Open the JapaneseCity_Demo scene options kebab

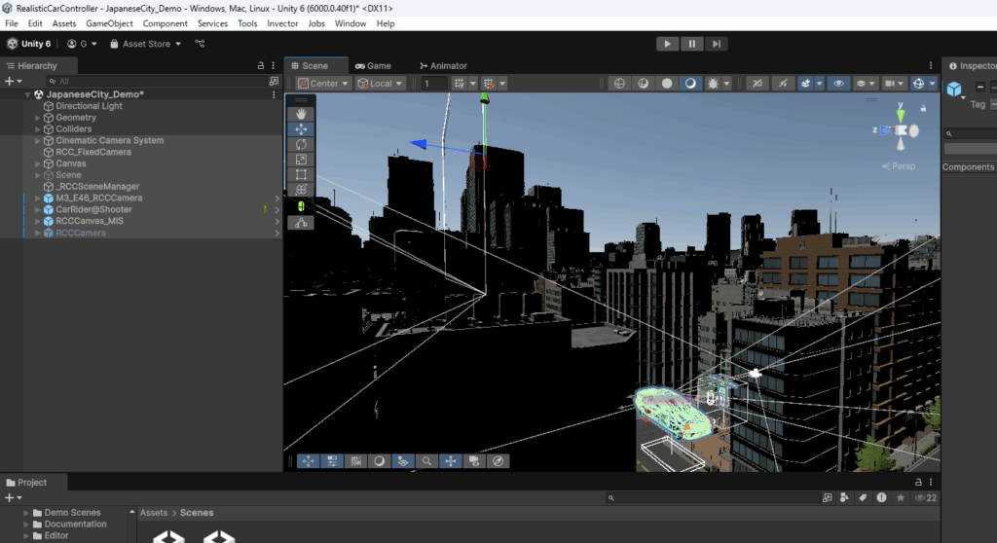pos(274,94)
